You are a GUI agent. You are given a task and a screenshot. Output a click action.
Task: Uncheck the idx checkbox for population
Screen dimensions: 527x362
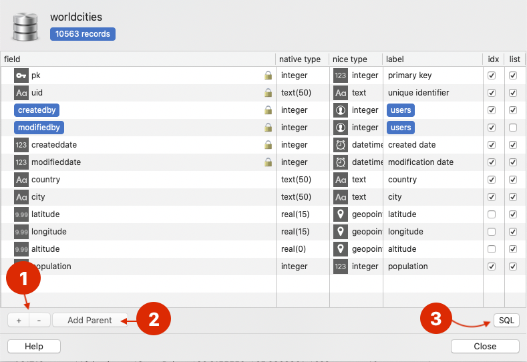[x=492, y=266]
